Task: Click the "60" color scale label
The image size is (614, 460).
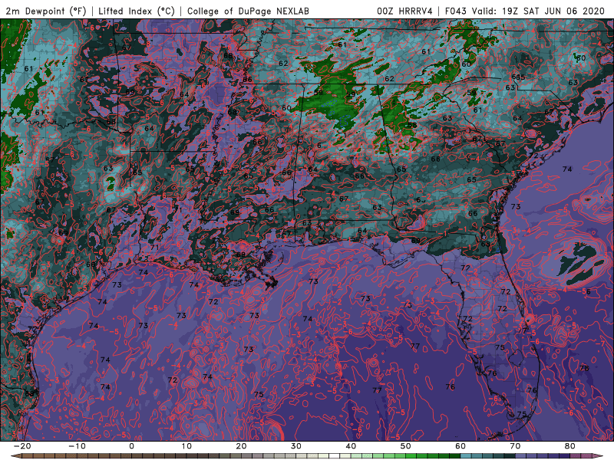Action: click(x=460, y=446)
